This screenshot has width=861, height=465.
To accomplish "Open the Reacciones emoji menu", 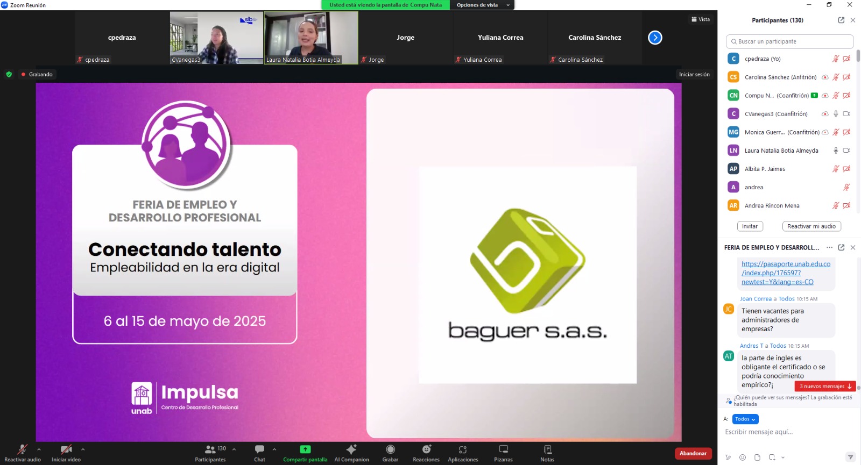I will pyautogui.click(x=426, y=450).
